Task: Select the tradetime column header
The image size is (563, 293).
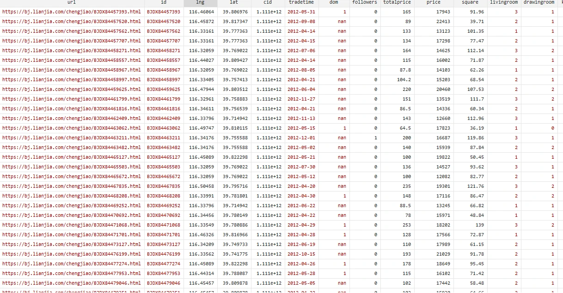Action: 301,2
